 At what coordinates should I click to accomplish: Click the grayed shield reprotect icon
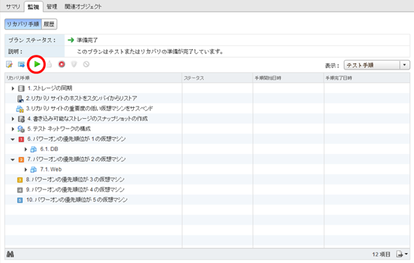click(x=74, y=64)
